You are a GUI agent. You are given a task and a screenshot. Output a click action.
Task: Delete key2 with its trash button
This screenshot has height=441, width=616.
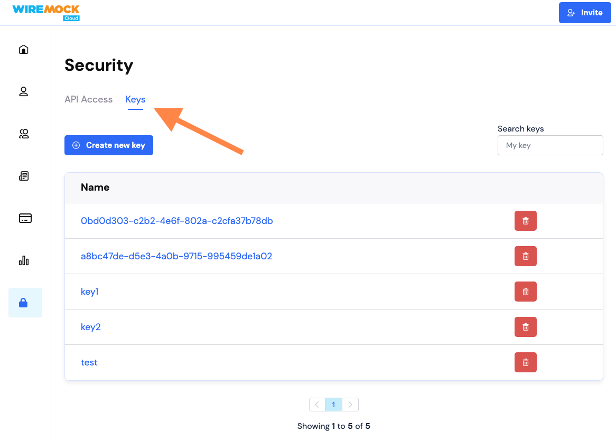click(x=525, y=327)
